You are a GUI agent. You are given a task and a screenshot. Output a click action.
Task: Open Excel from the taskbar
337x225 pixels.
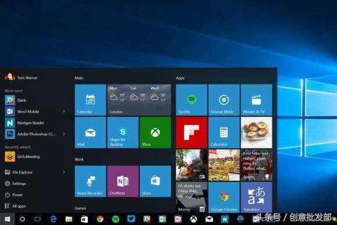click(162, 219)
